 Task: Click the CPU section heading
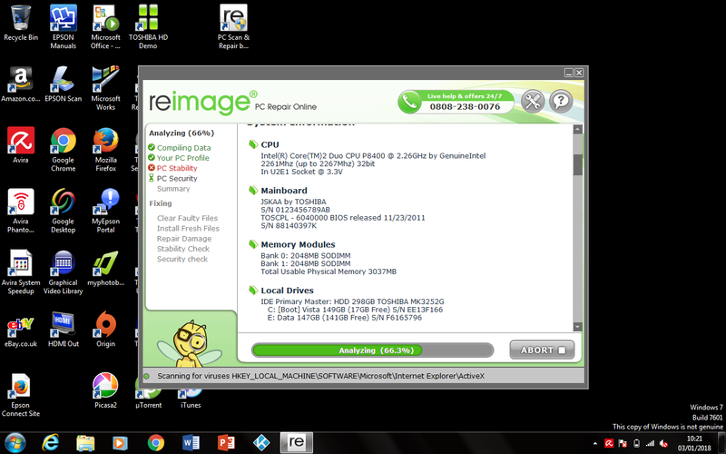point(270,144)
